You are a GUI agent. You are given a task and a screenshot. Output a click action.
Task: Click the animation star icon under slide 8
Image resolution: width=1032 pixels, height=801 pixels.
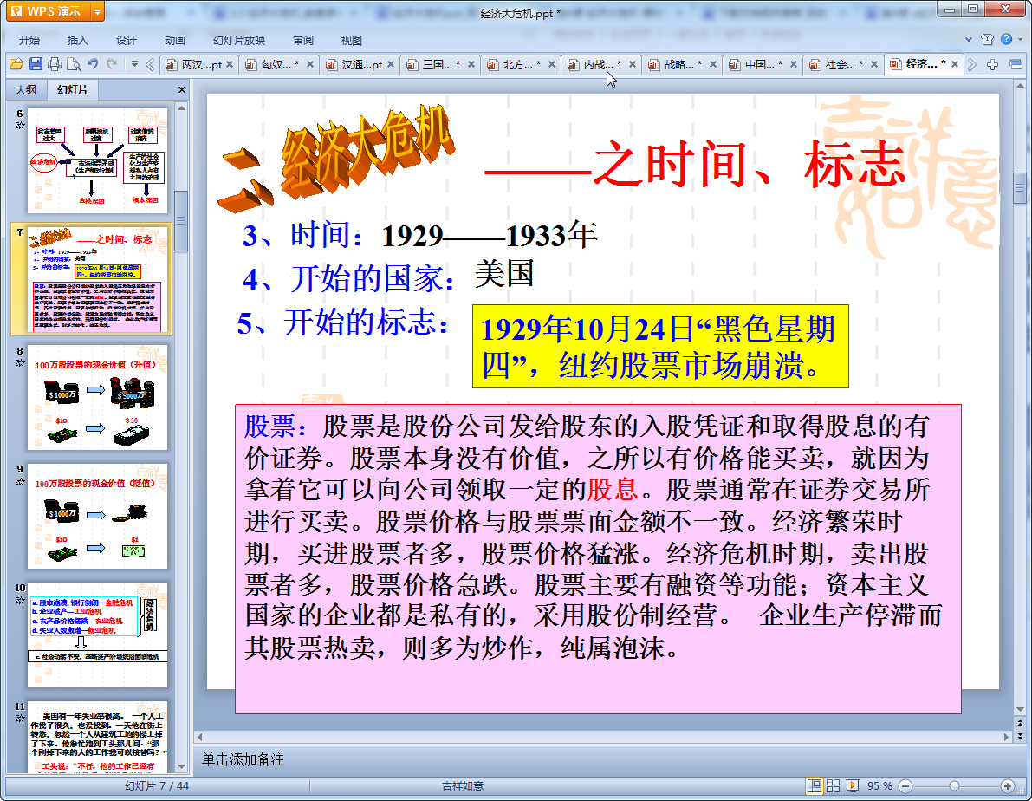click(20, 363)
